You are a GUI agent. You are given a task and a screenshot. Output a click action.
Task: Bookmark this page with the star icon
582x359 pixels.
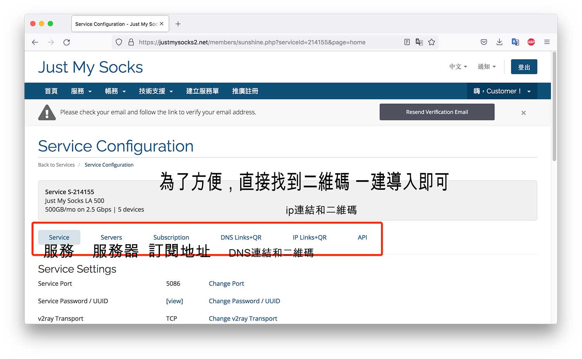431,42
